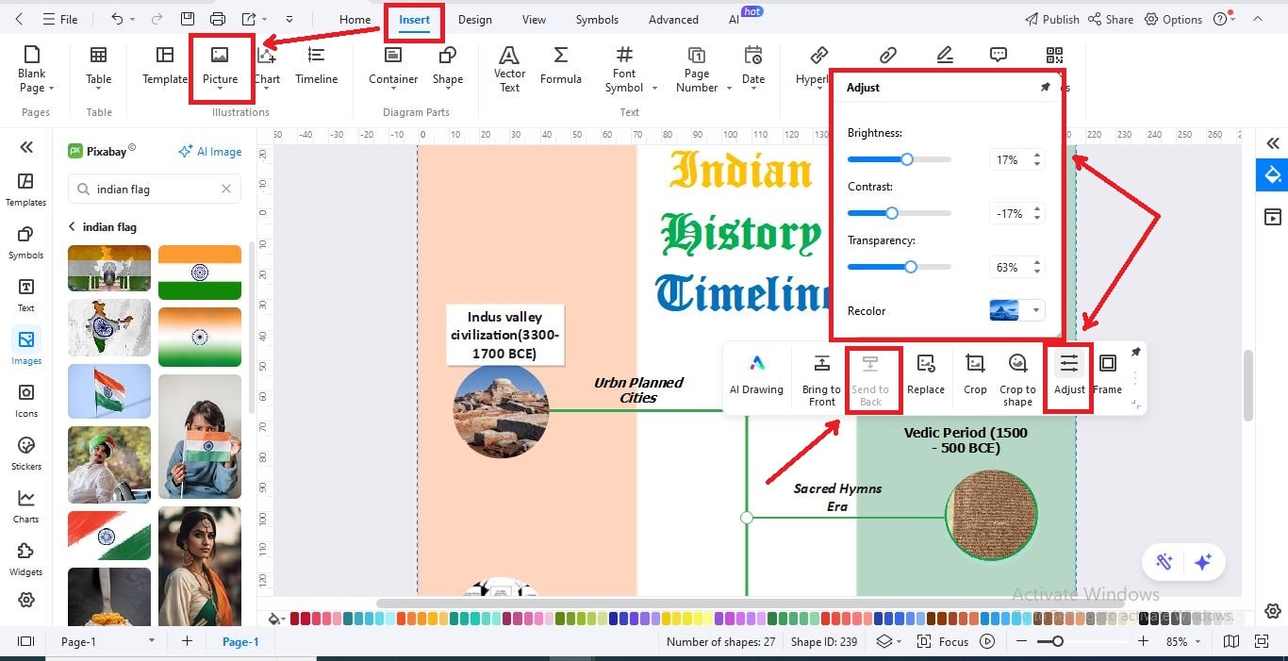Click Crop to shape
Viewport: 1288px width, 661px height.
[1017, 381]
